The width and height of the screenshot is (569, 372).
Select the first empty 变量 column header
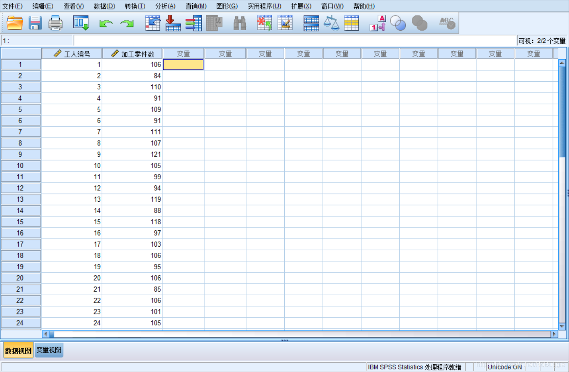pos(183,54)
